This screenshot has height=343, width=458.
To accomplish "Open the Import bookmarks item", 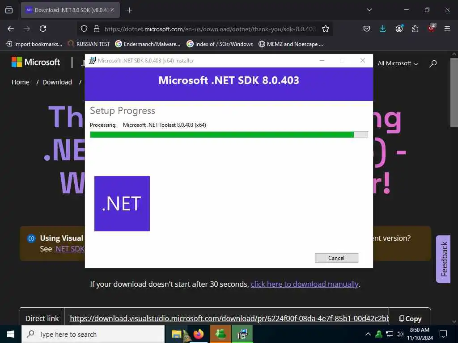I will 34,44.
